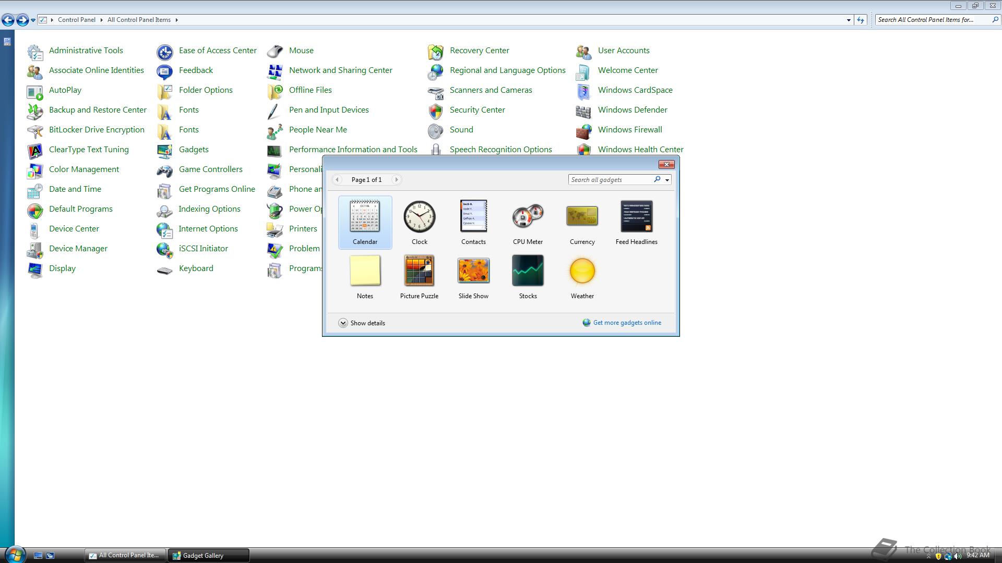Viewport: 1002px width, 563px height.
Task: Open the iSCSI Initiator icon
Action: tap(165, 249)
